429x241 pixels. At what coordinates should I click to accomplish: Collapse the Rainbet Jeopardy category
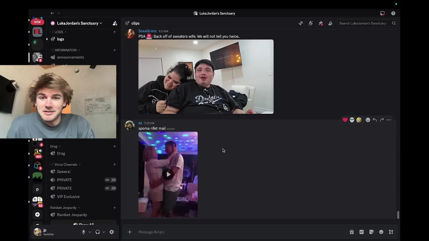65,208
